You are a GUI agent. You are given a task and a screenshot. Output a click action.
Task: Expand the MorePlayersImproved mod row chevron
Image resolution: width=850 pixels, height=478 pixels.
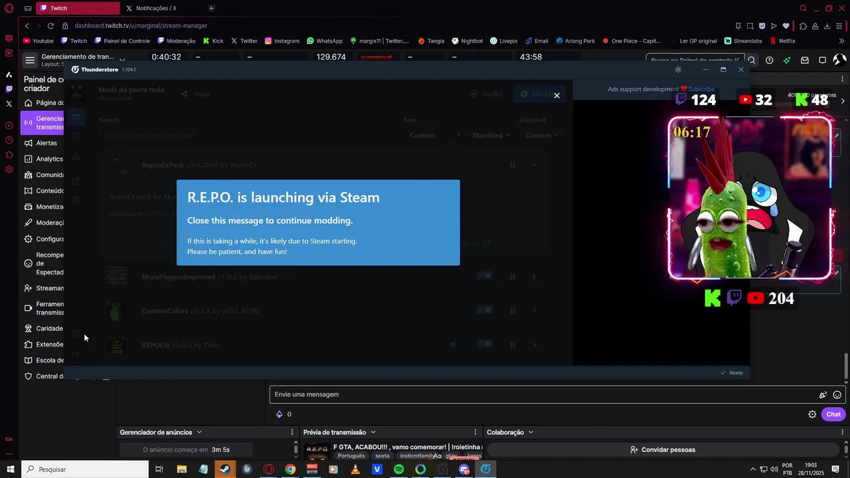tap(534, 276)
